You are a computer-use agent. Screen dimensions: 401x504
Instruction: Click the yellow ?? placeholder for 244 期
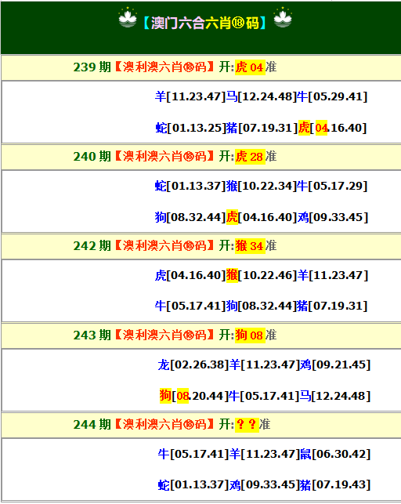coord(247,425)
